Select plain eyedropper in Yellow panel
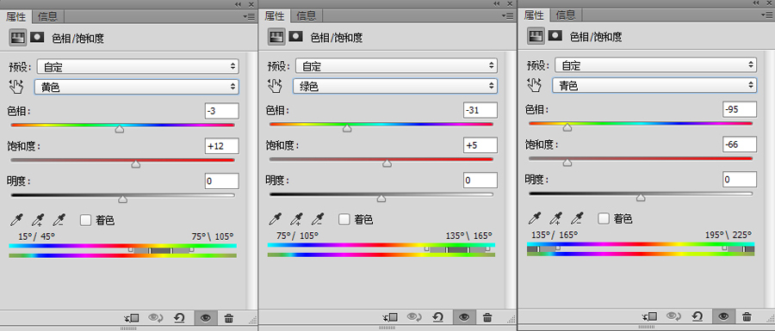 pyautogui.click(x=18, y=220)
